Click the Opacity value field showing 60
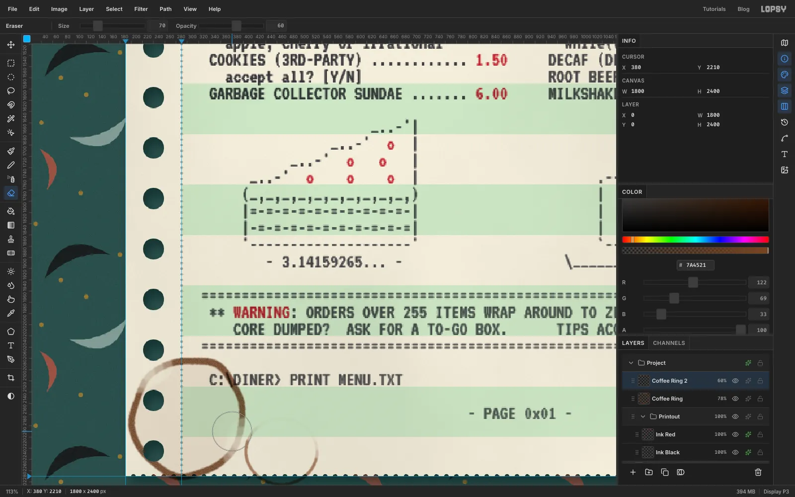The height and width of the screenshot is (497, 795). pos(276,26)
